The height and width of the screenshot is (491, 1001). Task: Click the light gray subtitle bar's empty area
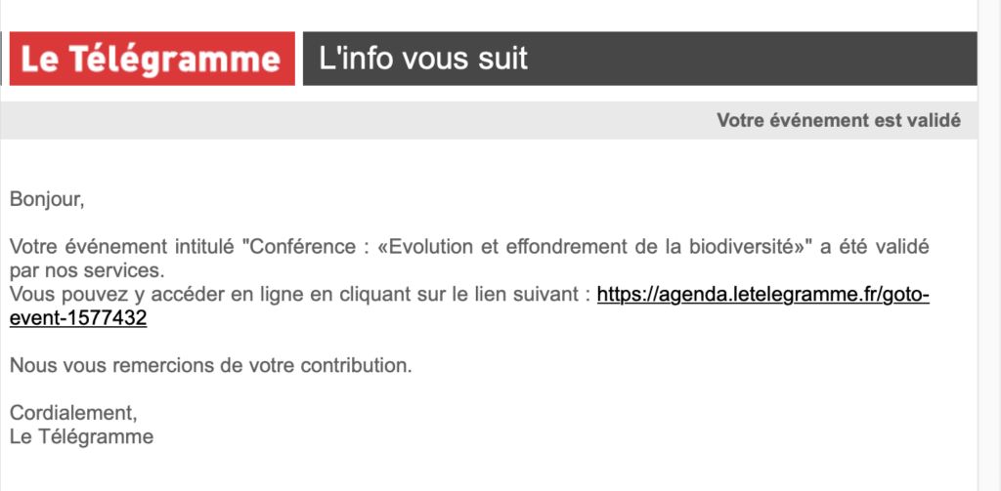click(358, 120)
